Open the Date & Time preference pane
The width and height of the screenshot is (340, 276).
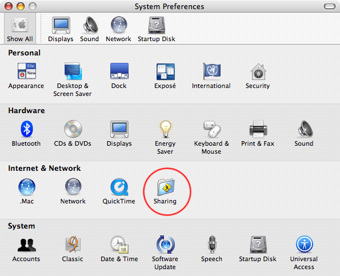119,249
